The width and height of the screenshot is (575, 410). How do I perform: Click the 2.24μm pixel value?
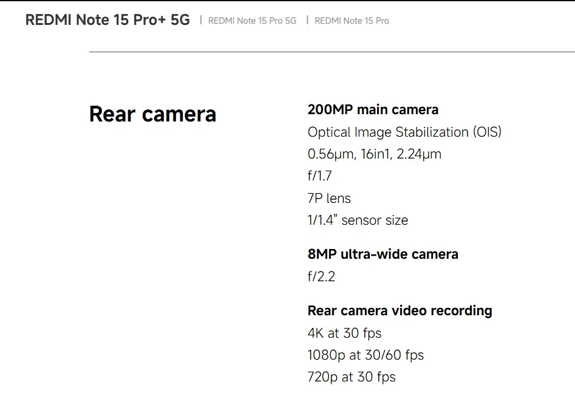click(419, 154)
